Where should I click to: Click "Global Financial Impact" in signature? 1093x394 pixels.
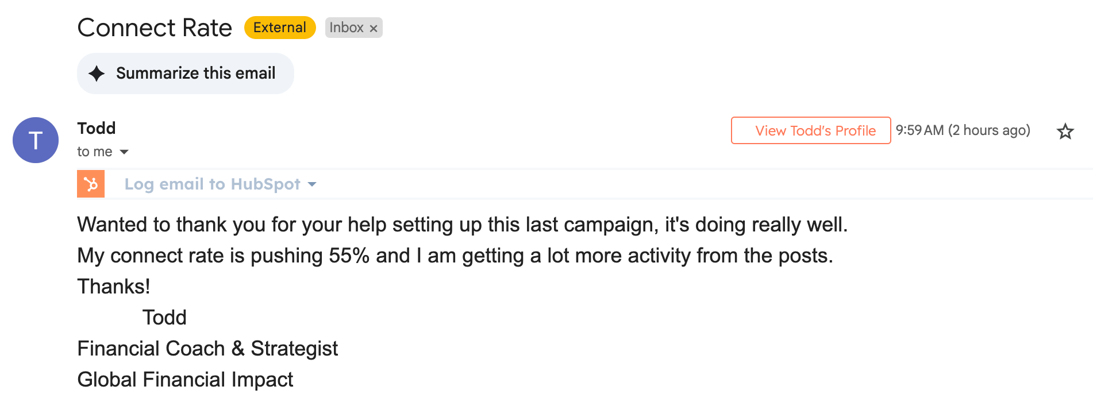pos(185,380)
